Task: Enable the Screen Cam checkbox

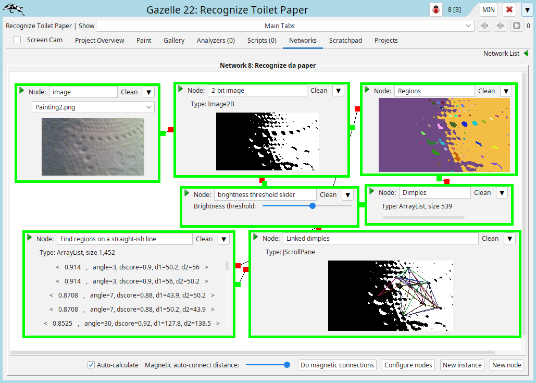Action: pos(18,40)
